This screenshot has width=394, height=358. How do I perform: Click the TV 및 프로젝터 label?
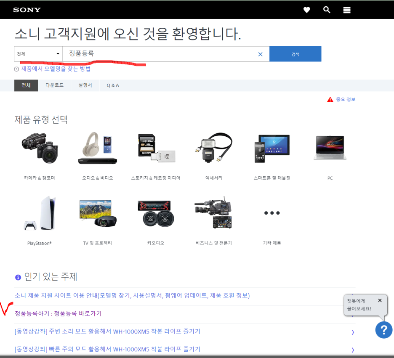[x=98, y=243]
